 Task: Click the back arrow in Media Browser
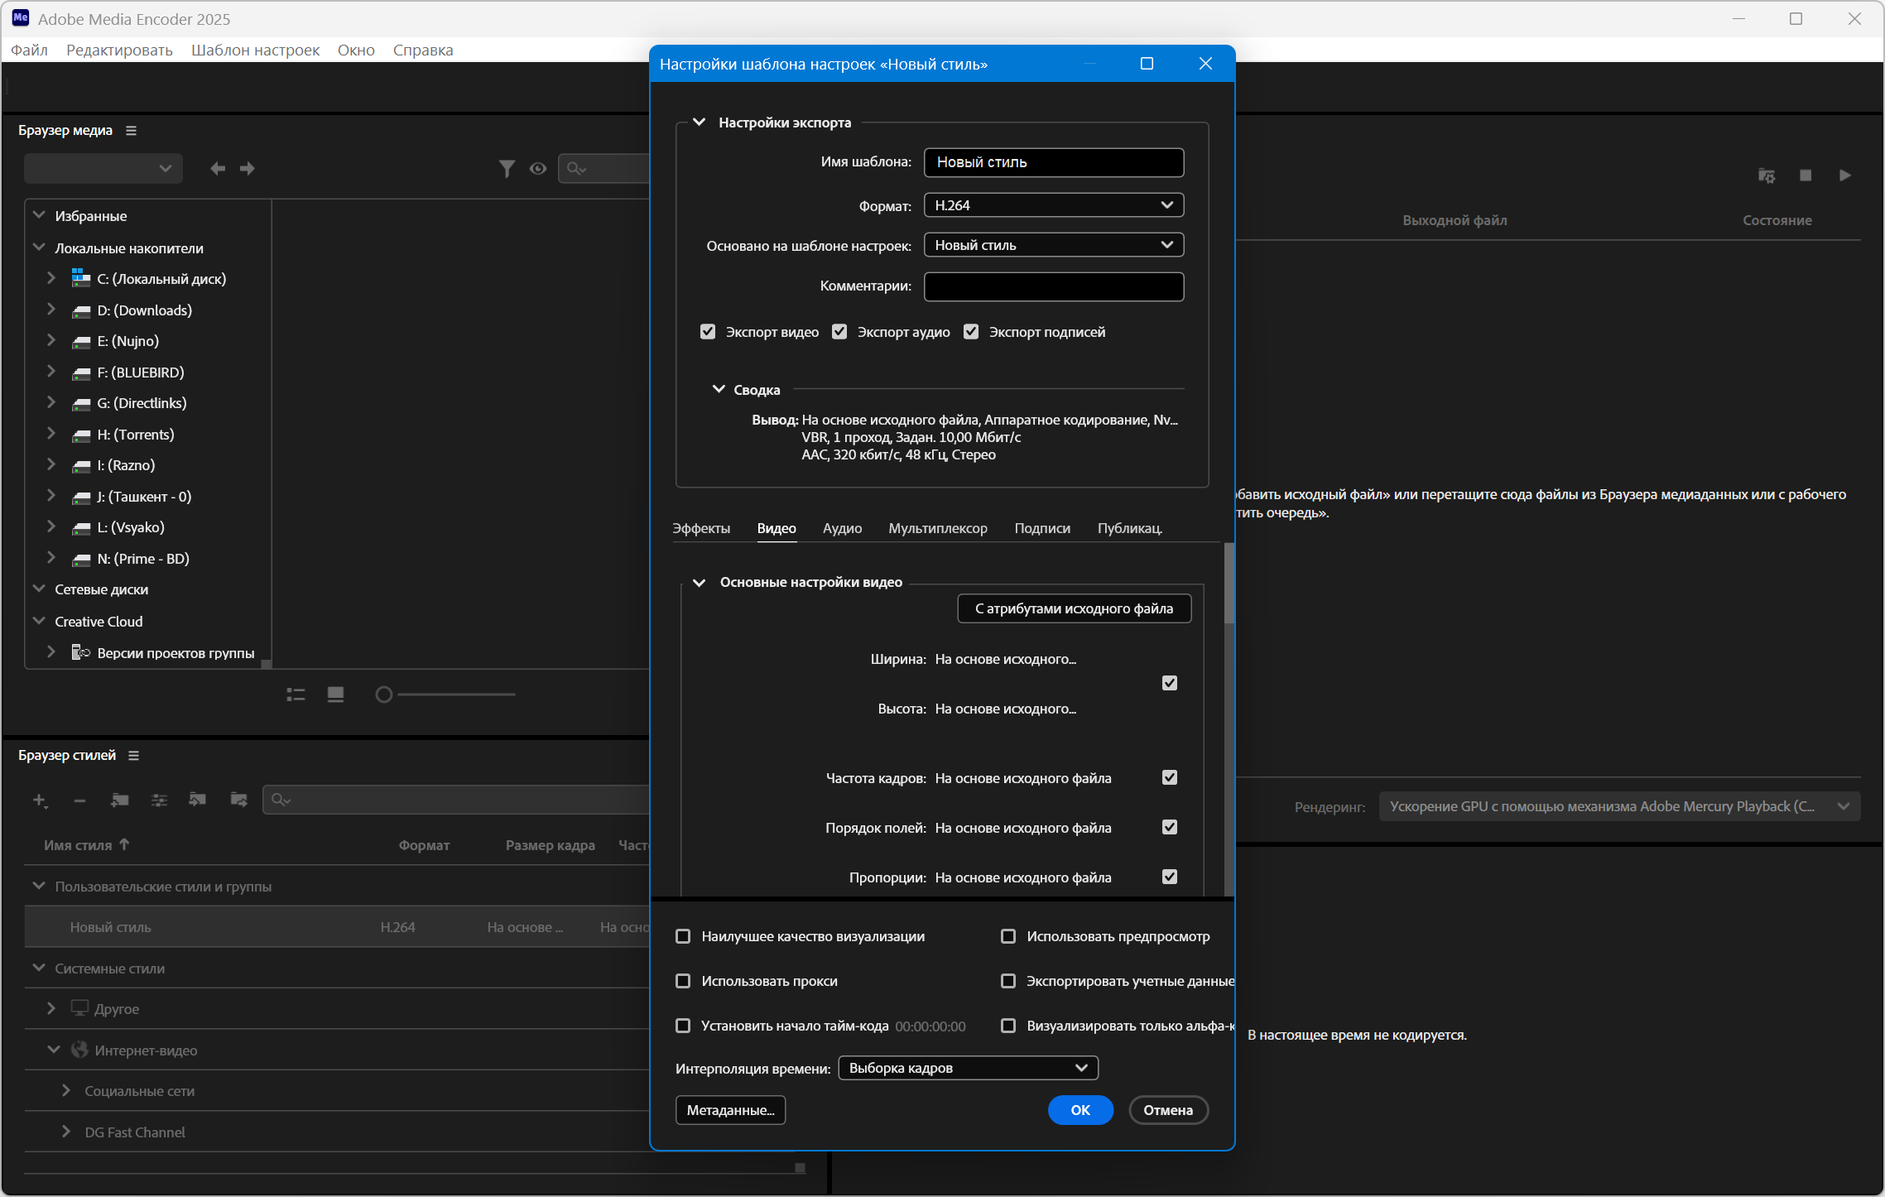pyautogui.click(x=218, y=169)
